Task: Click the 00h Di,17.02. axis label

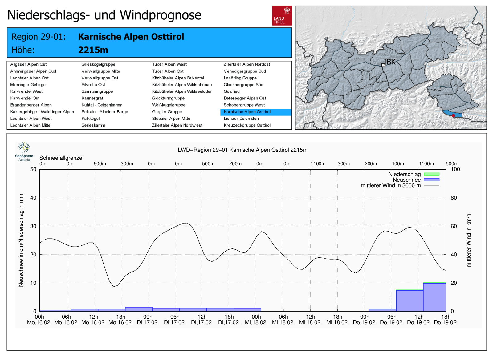Action: coord(148,320)
